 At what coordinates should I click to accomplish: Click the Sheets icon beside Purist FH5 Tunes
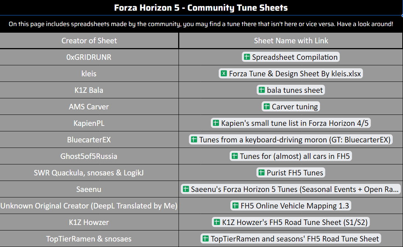tap(262, 172)
